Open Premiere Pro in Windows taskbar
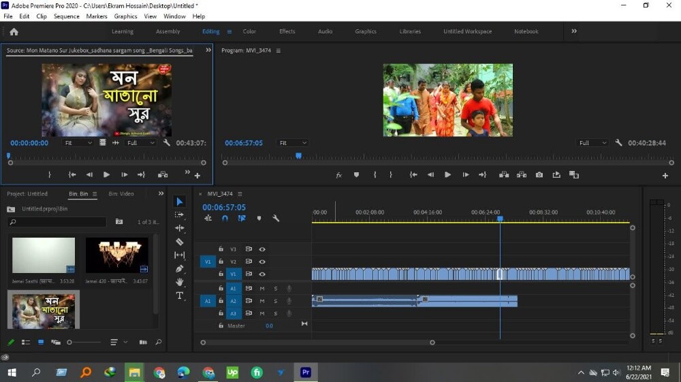This screenshot has width=681, height=382. [x=306, y=372]
